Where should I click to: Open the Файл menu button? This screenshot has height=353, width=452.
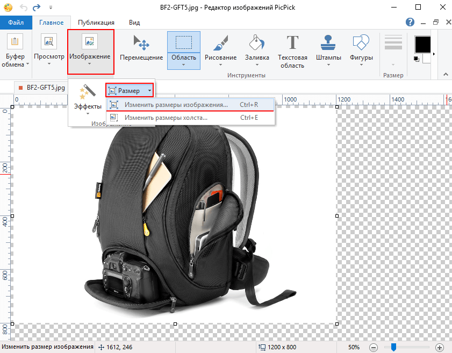pos(17,23)
